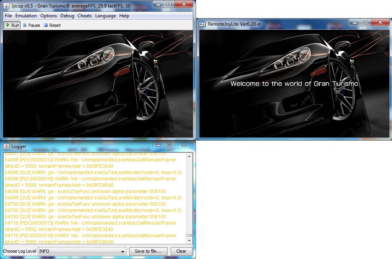392x259 pixels.
Task: Click the Logger window's Java icon
Action: [x=7, y=146]
